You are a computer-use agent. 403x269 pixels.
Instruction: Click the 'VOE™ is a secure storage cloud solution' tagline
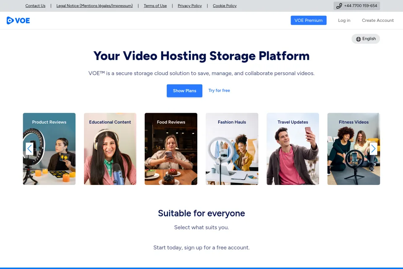point(201,73)
